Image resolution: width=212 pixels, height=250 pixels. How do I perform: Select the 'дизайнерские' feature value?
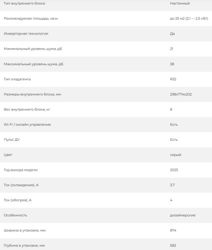click(183, 215)
